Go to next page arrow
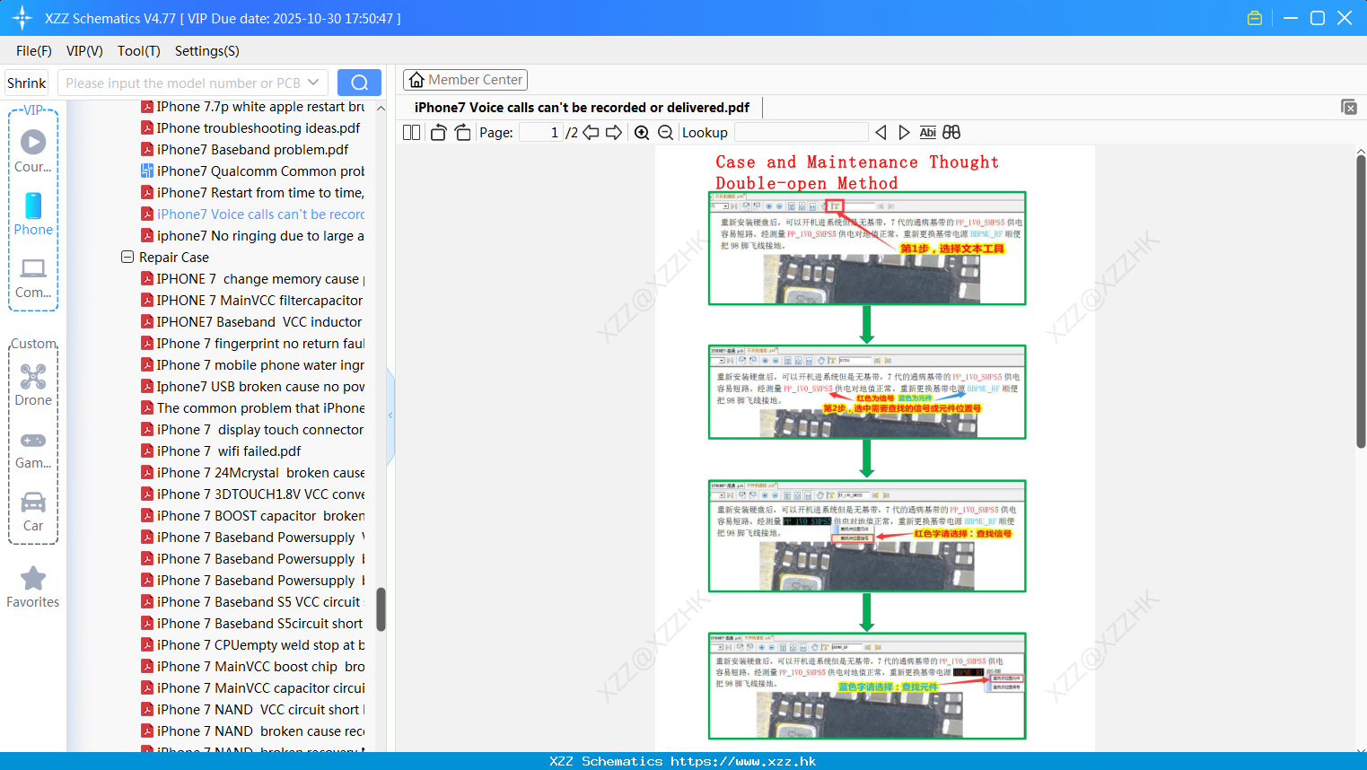1367x770 pixels. (614, 133)
